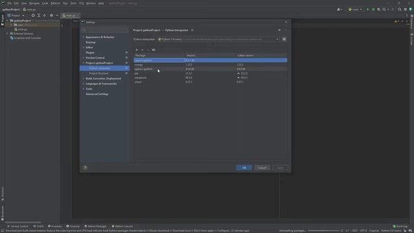414x233 pixels.
Task: Open the Python Console tool window
Action: coord(122,227)
